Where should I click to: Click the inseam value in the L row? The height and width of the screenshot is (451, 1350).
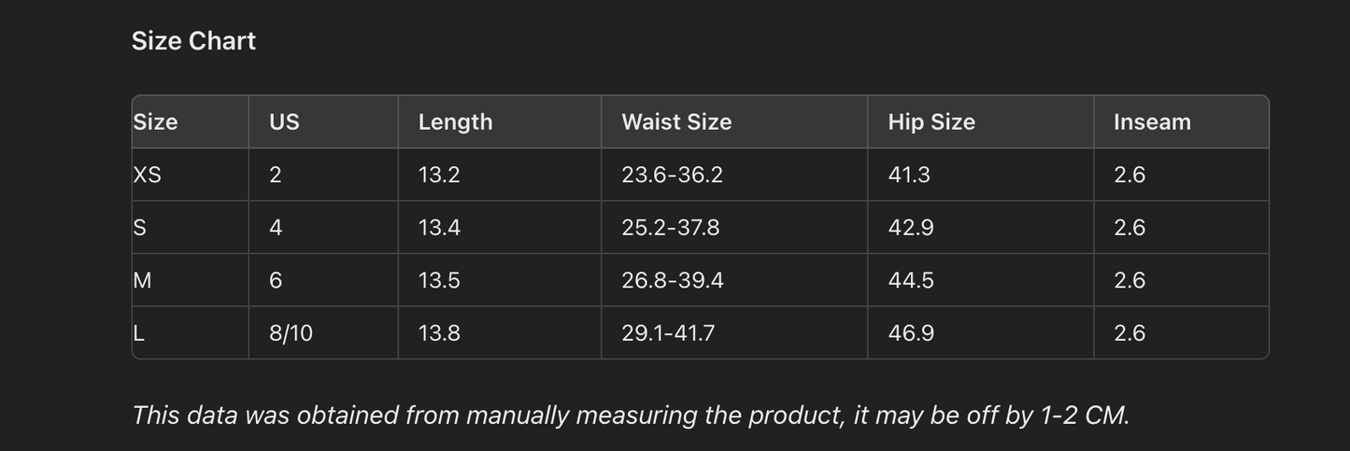coord(1130,333)
